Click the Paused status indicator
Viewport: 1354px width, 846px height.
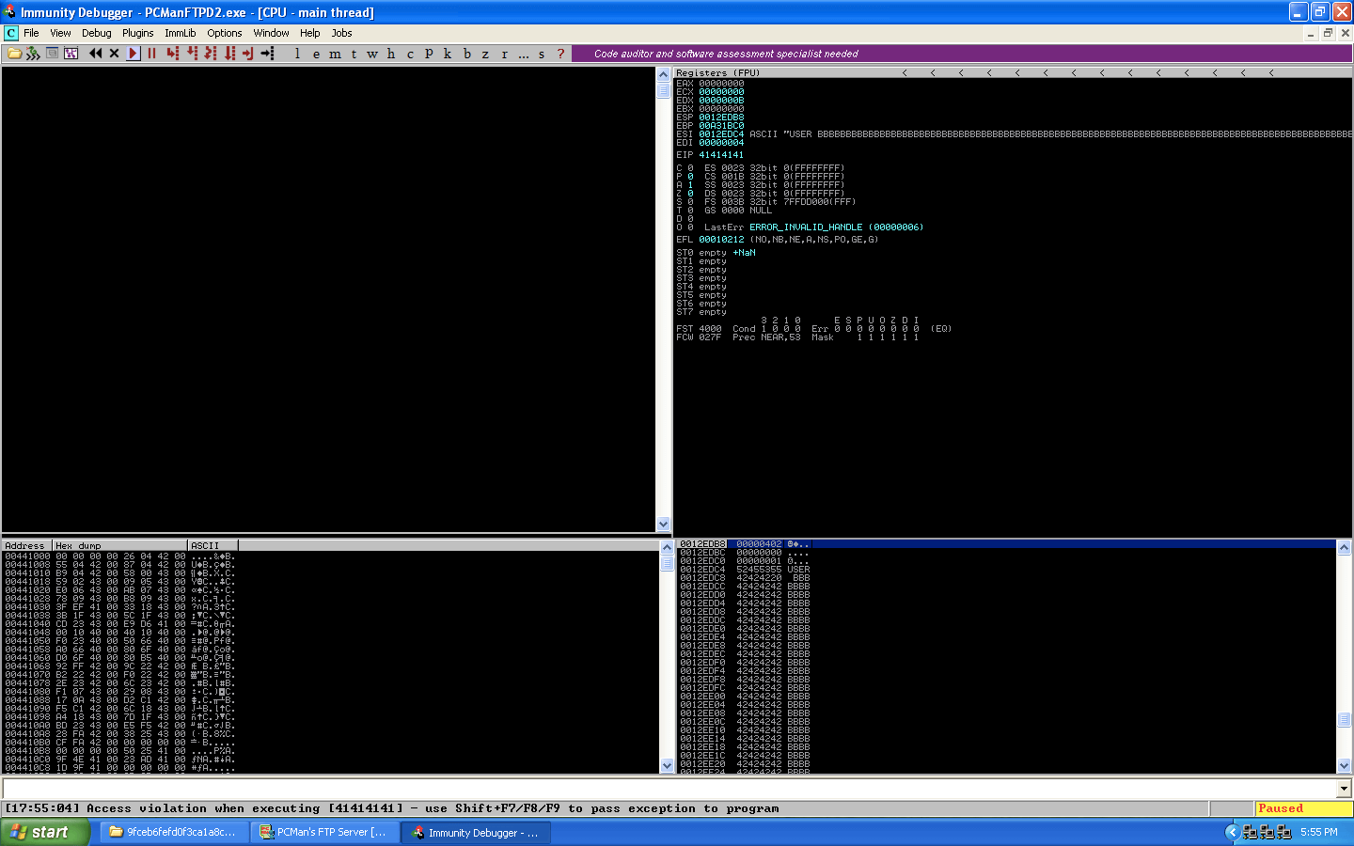tap(1303, 808)
